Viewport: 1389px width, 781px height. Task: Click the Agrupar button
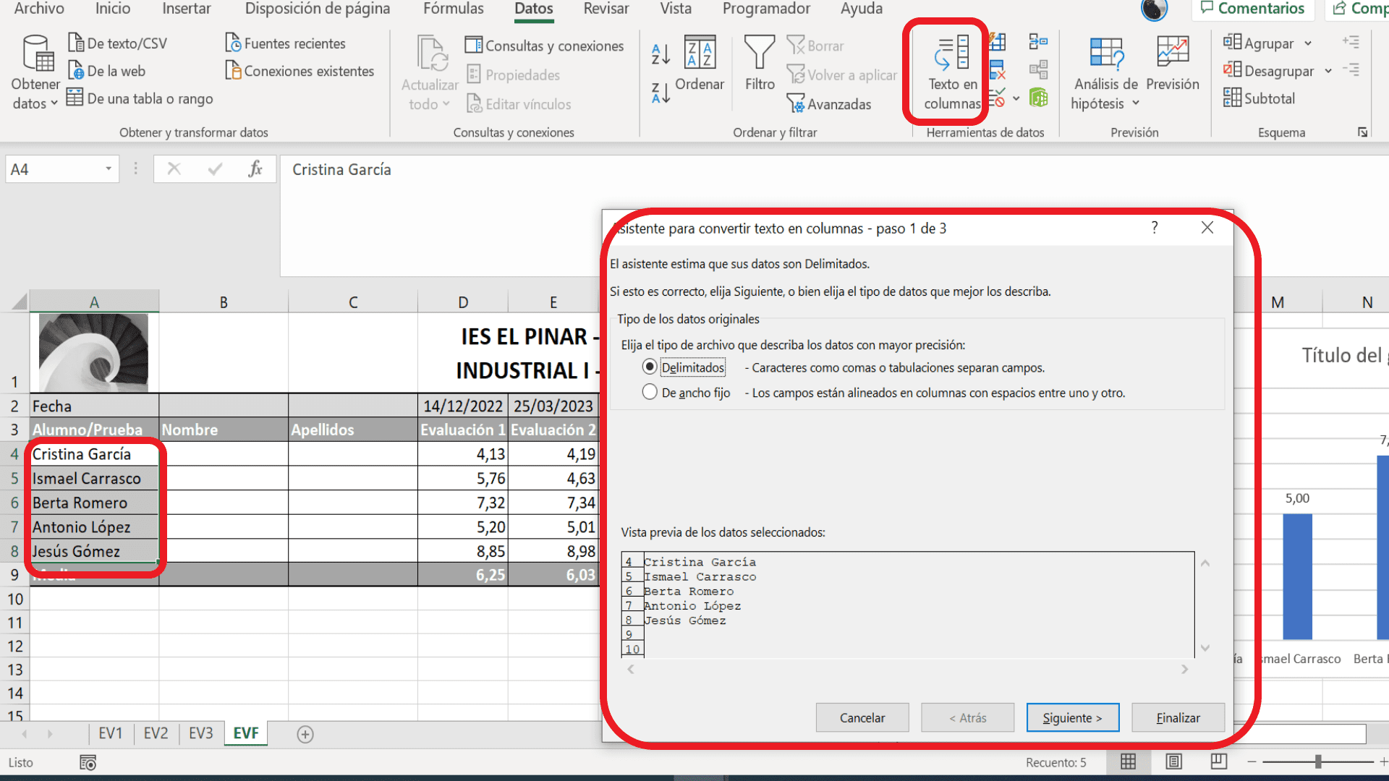click(1259, 43)
